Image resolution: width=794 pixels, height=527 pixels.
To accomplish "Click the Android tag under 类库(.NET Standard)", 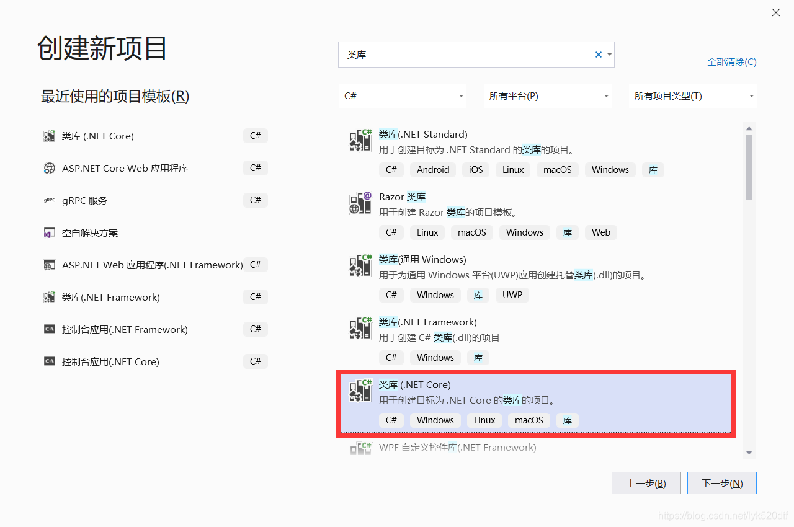I will (433, 170).
